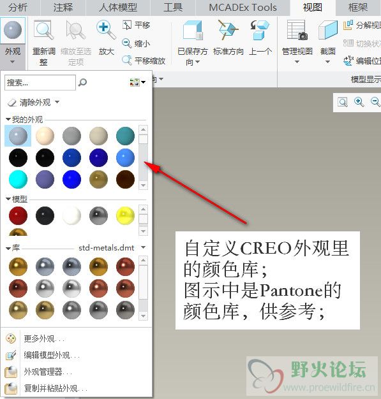Select the first gold metal sphere in 库
The image size is (381, 399).
pyautogui.click(x=18, y=266)
